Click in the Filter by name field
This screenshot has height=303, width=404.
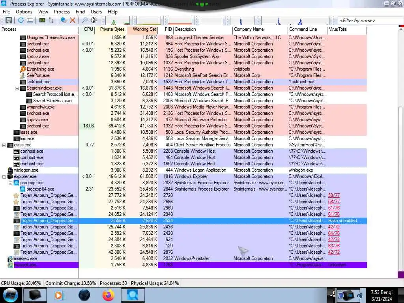[x=370, y=21]
